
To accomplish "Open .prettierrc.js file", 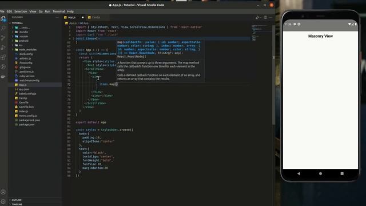I will tap(26, 72).
